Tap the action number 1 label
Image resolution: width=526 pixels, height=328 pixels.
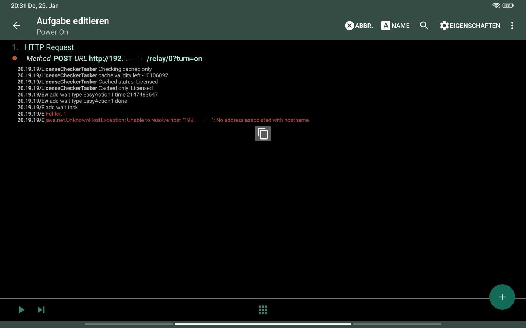(15, 47)
